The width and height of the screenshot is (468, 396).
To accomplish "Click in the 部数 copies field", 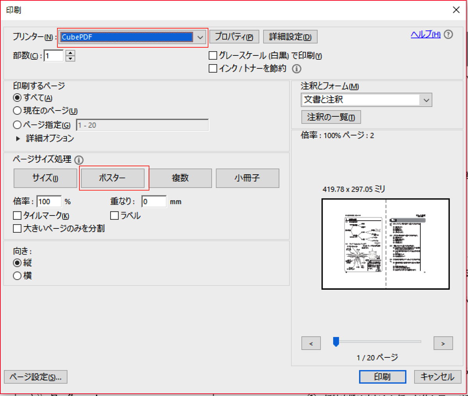I will point(54,56).
